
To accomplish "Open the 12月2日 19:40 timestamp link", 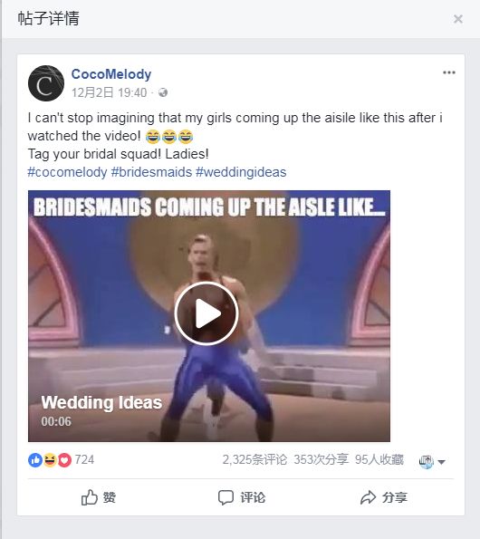I will point(110,92).
